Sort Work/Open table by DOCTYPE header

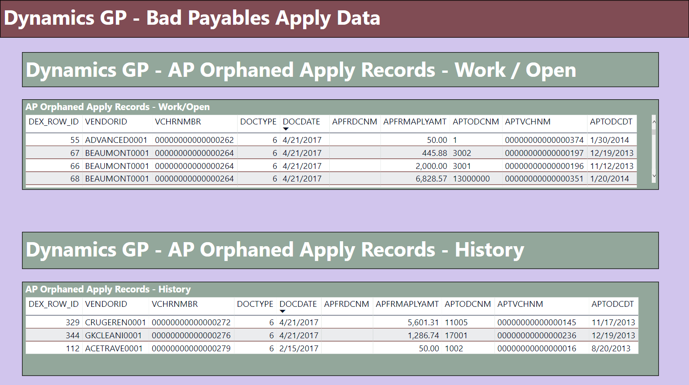pyautogui.click(x=258, y=122)
